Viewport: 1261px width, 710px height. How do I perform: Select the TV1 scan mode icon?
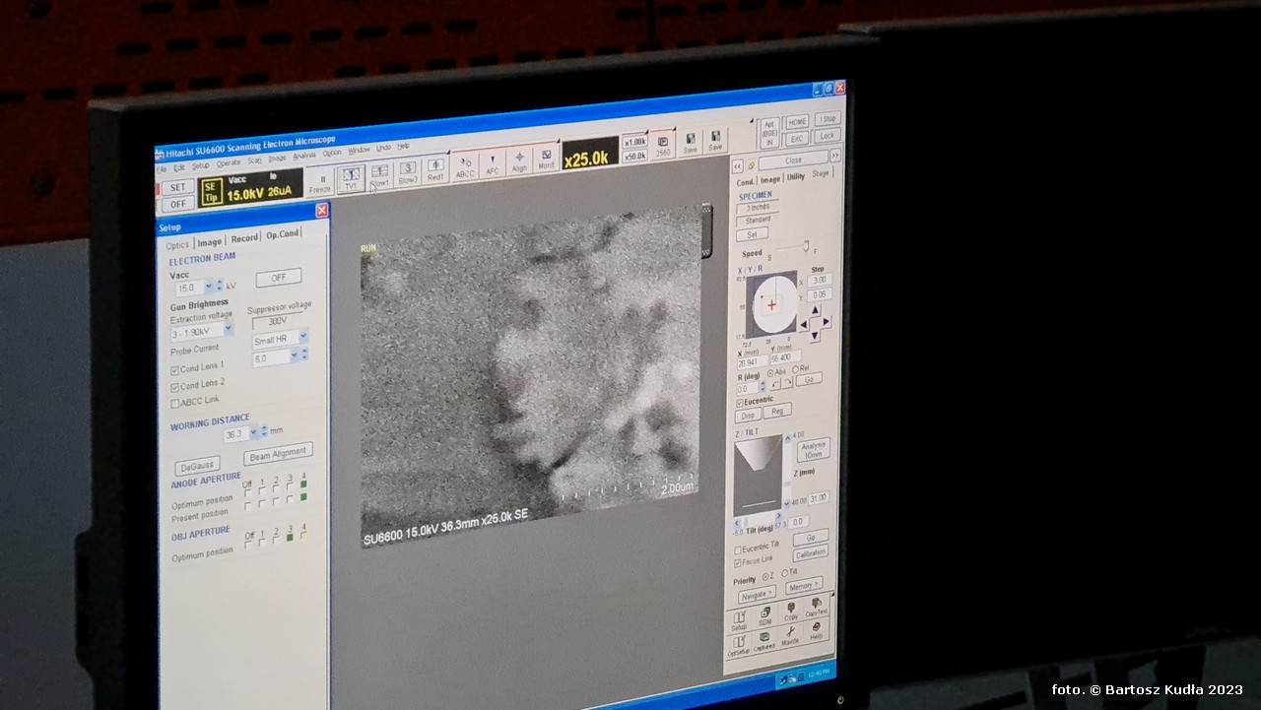pos(351,178)
